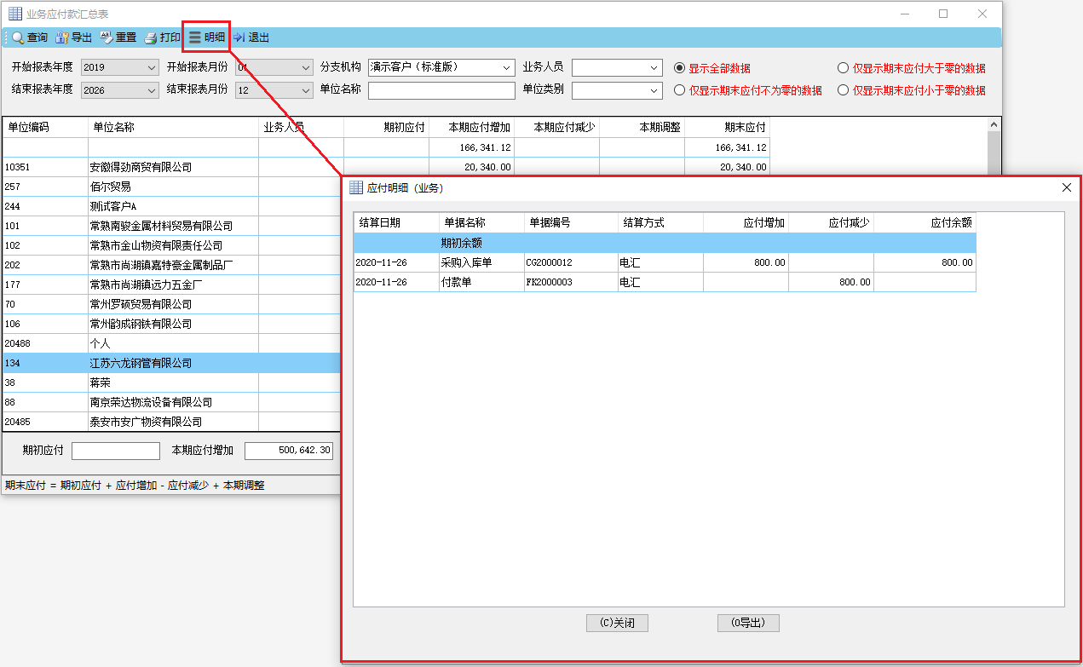Viewport: 1083px width, 667px height.
Task: Click the 期初余额 row in details dialog
Action: pos(665,243)
